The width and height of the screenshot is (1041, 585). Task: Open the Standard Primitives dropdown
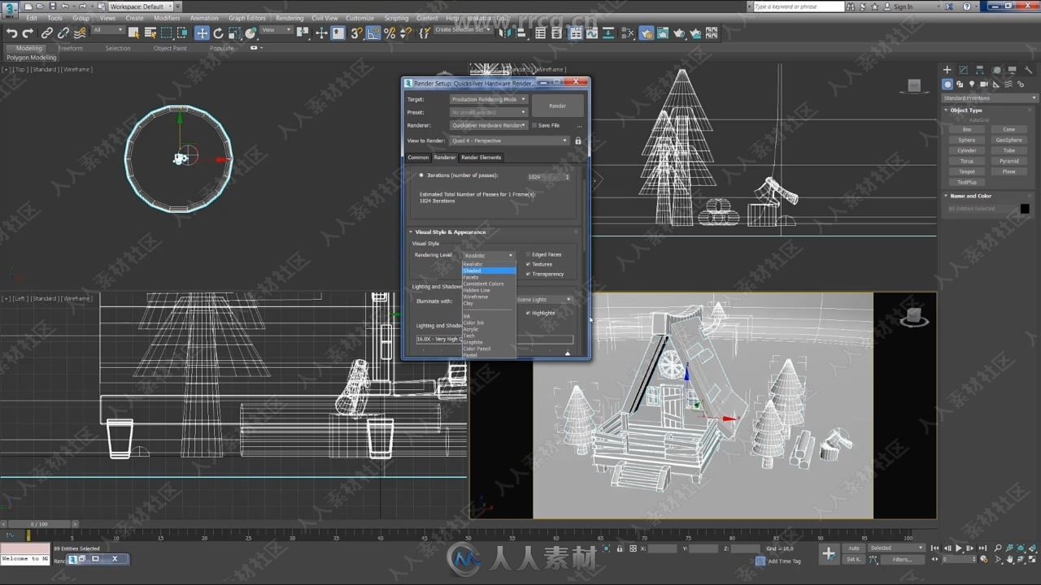[x=988, y=98]
